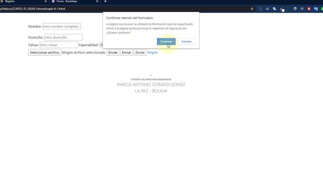Click the red extension icon in toolbar

click(309, 9)
